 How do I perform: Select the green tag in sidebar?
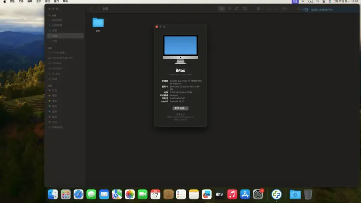(65, 106)
